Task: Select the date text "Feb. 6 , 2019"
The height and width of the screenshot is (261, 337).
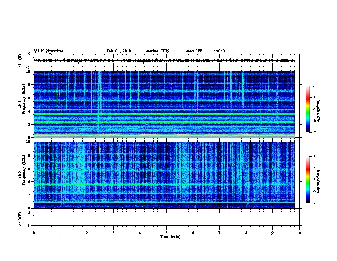Action: click(119, 51)
